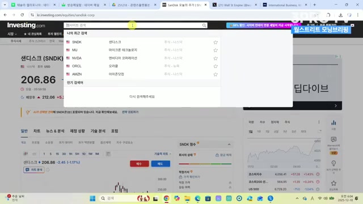
Task: Click the 차트 분석 button
Action: point(34,170)
